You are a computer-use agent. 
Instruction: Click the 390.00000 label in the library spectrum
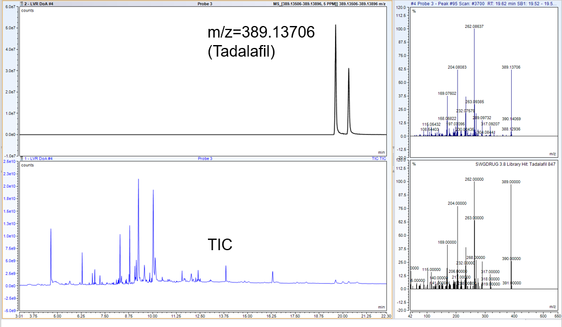click(x=512, y=258)
